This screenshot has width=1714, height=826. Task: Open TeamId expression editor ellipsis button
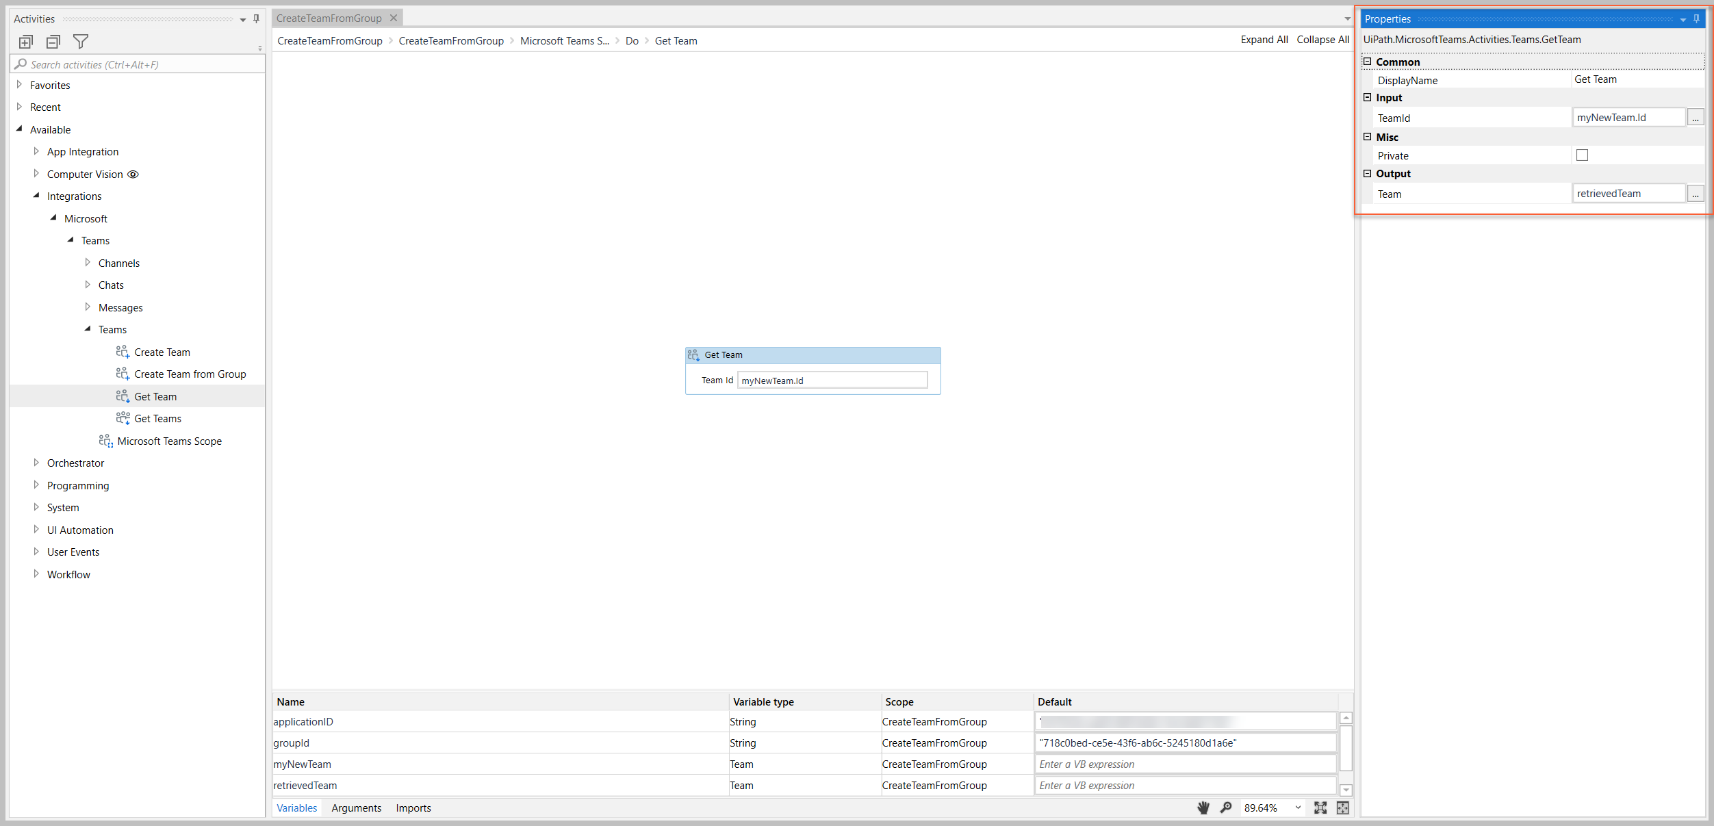[1695, 118]
